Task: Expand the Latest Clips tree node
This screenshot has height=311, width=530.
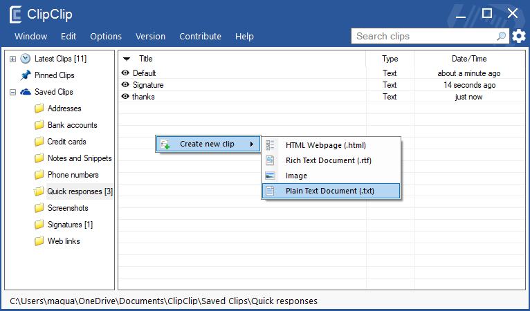Action: coord(12,59)
